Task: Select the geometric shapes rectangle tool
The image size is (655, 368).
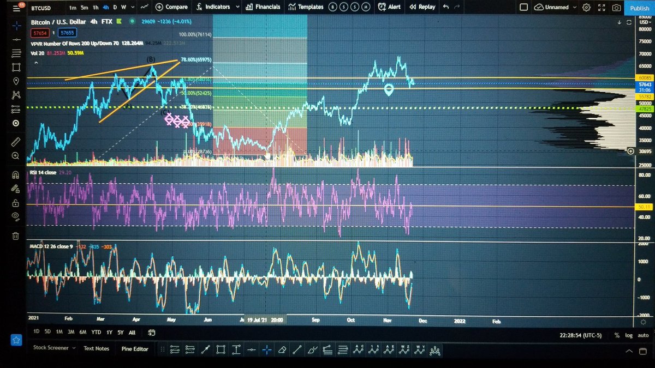Action: [16, 68]
